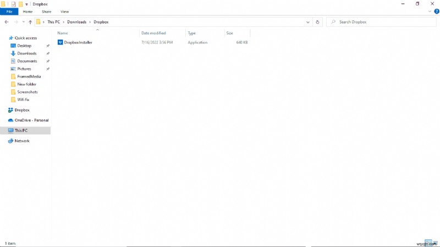440x247 pixels.
Task: Select the WiFi Fix folder label
Action: click(23, 100)
